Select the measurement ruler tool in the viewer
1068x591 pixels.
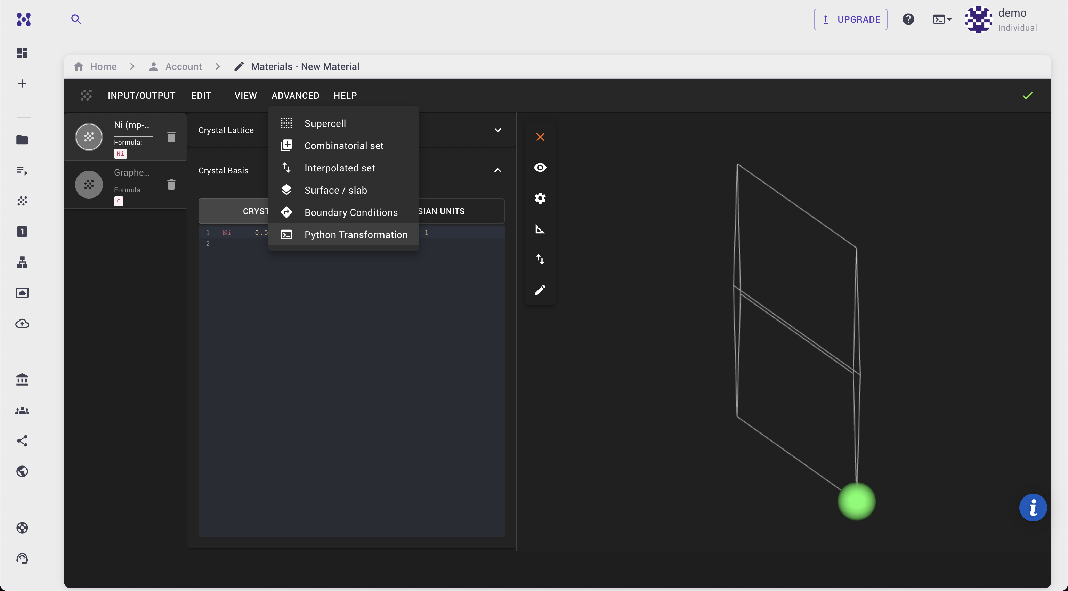click(540, 229)
